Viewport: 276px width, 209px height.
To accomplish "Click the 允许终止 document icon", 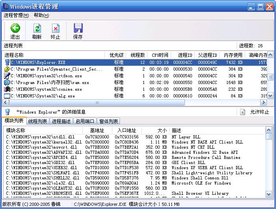I will coord(242,112).
